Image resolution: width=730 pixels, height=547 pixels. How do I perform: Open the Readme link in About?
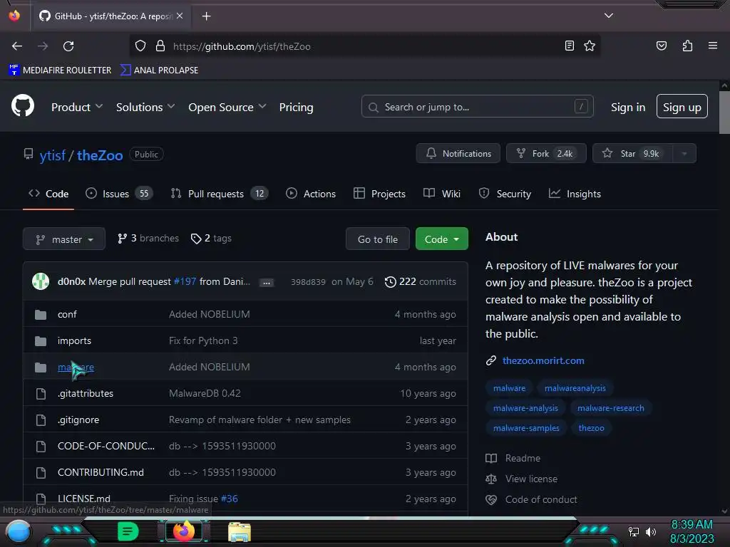513,458
